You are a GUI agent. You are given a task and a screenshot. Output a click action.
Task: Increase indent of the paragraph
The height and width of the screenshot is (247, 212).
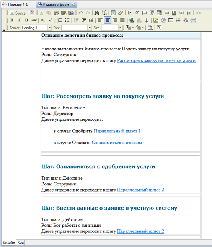coord(83,20)
